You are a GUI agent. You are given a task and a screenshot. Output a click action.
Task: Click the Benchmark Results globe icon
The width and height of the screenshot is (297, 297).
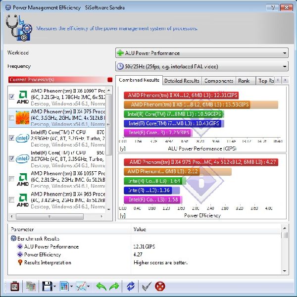pos(13,238)
